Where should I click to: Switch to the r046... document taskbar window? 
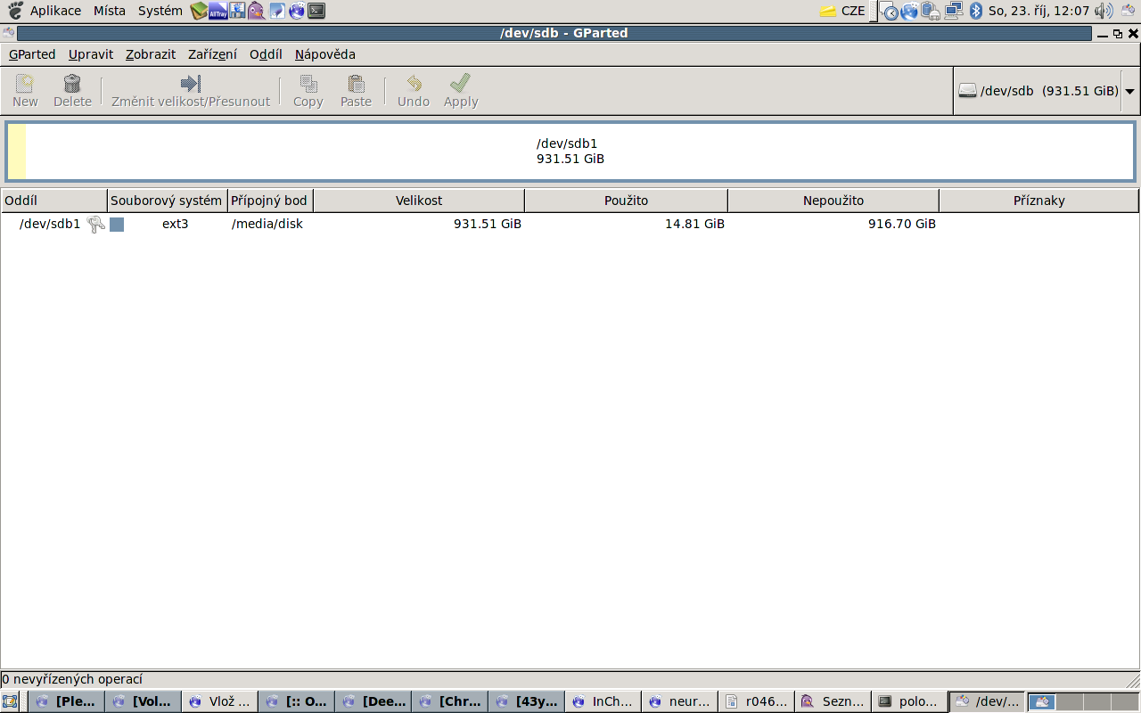(x=756, y=701)
